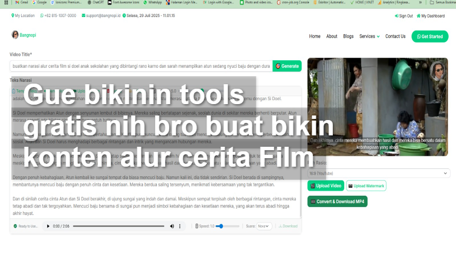The width and height of the screenshot is (456, 256).
Task: Open the 16:9 (YouTube) ratio dropdown
Action: point(378,173)
